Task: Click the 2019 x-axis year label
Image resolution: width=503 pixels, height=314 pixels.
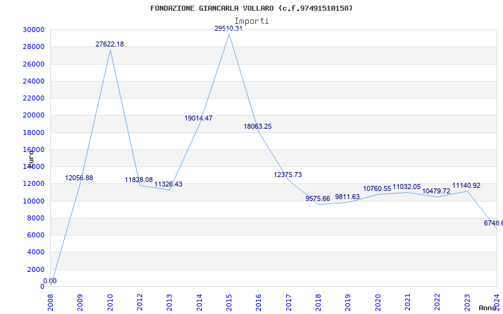Action: tap(348, 303)
